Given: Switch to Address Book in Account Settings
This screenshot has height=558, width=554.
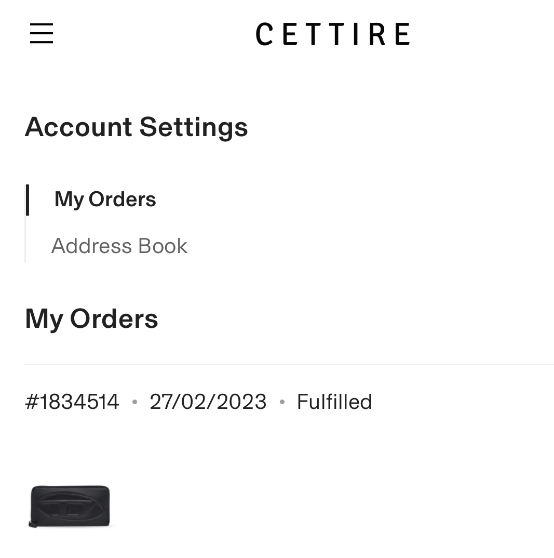Looking at the screenshot, I should click(x=119, y=245).
